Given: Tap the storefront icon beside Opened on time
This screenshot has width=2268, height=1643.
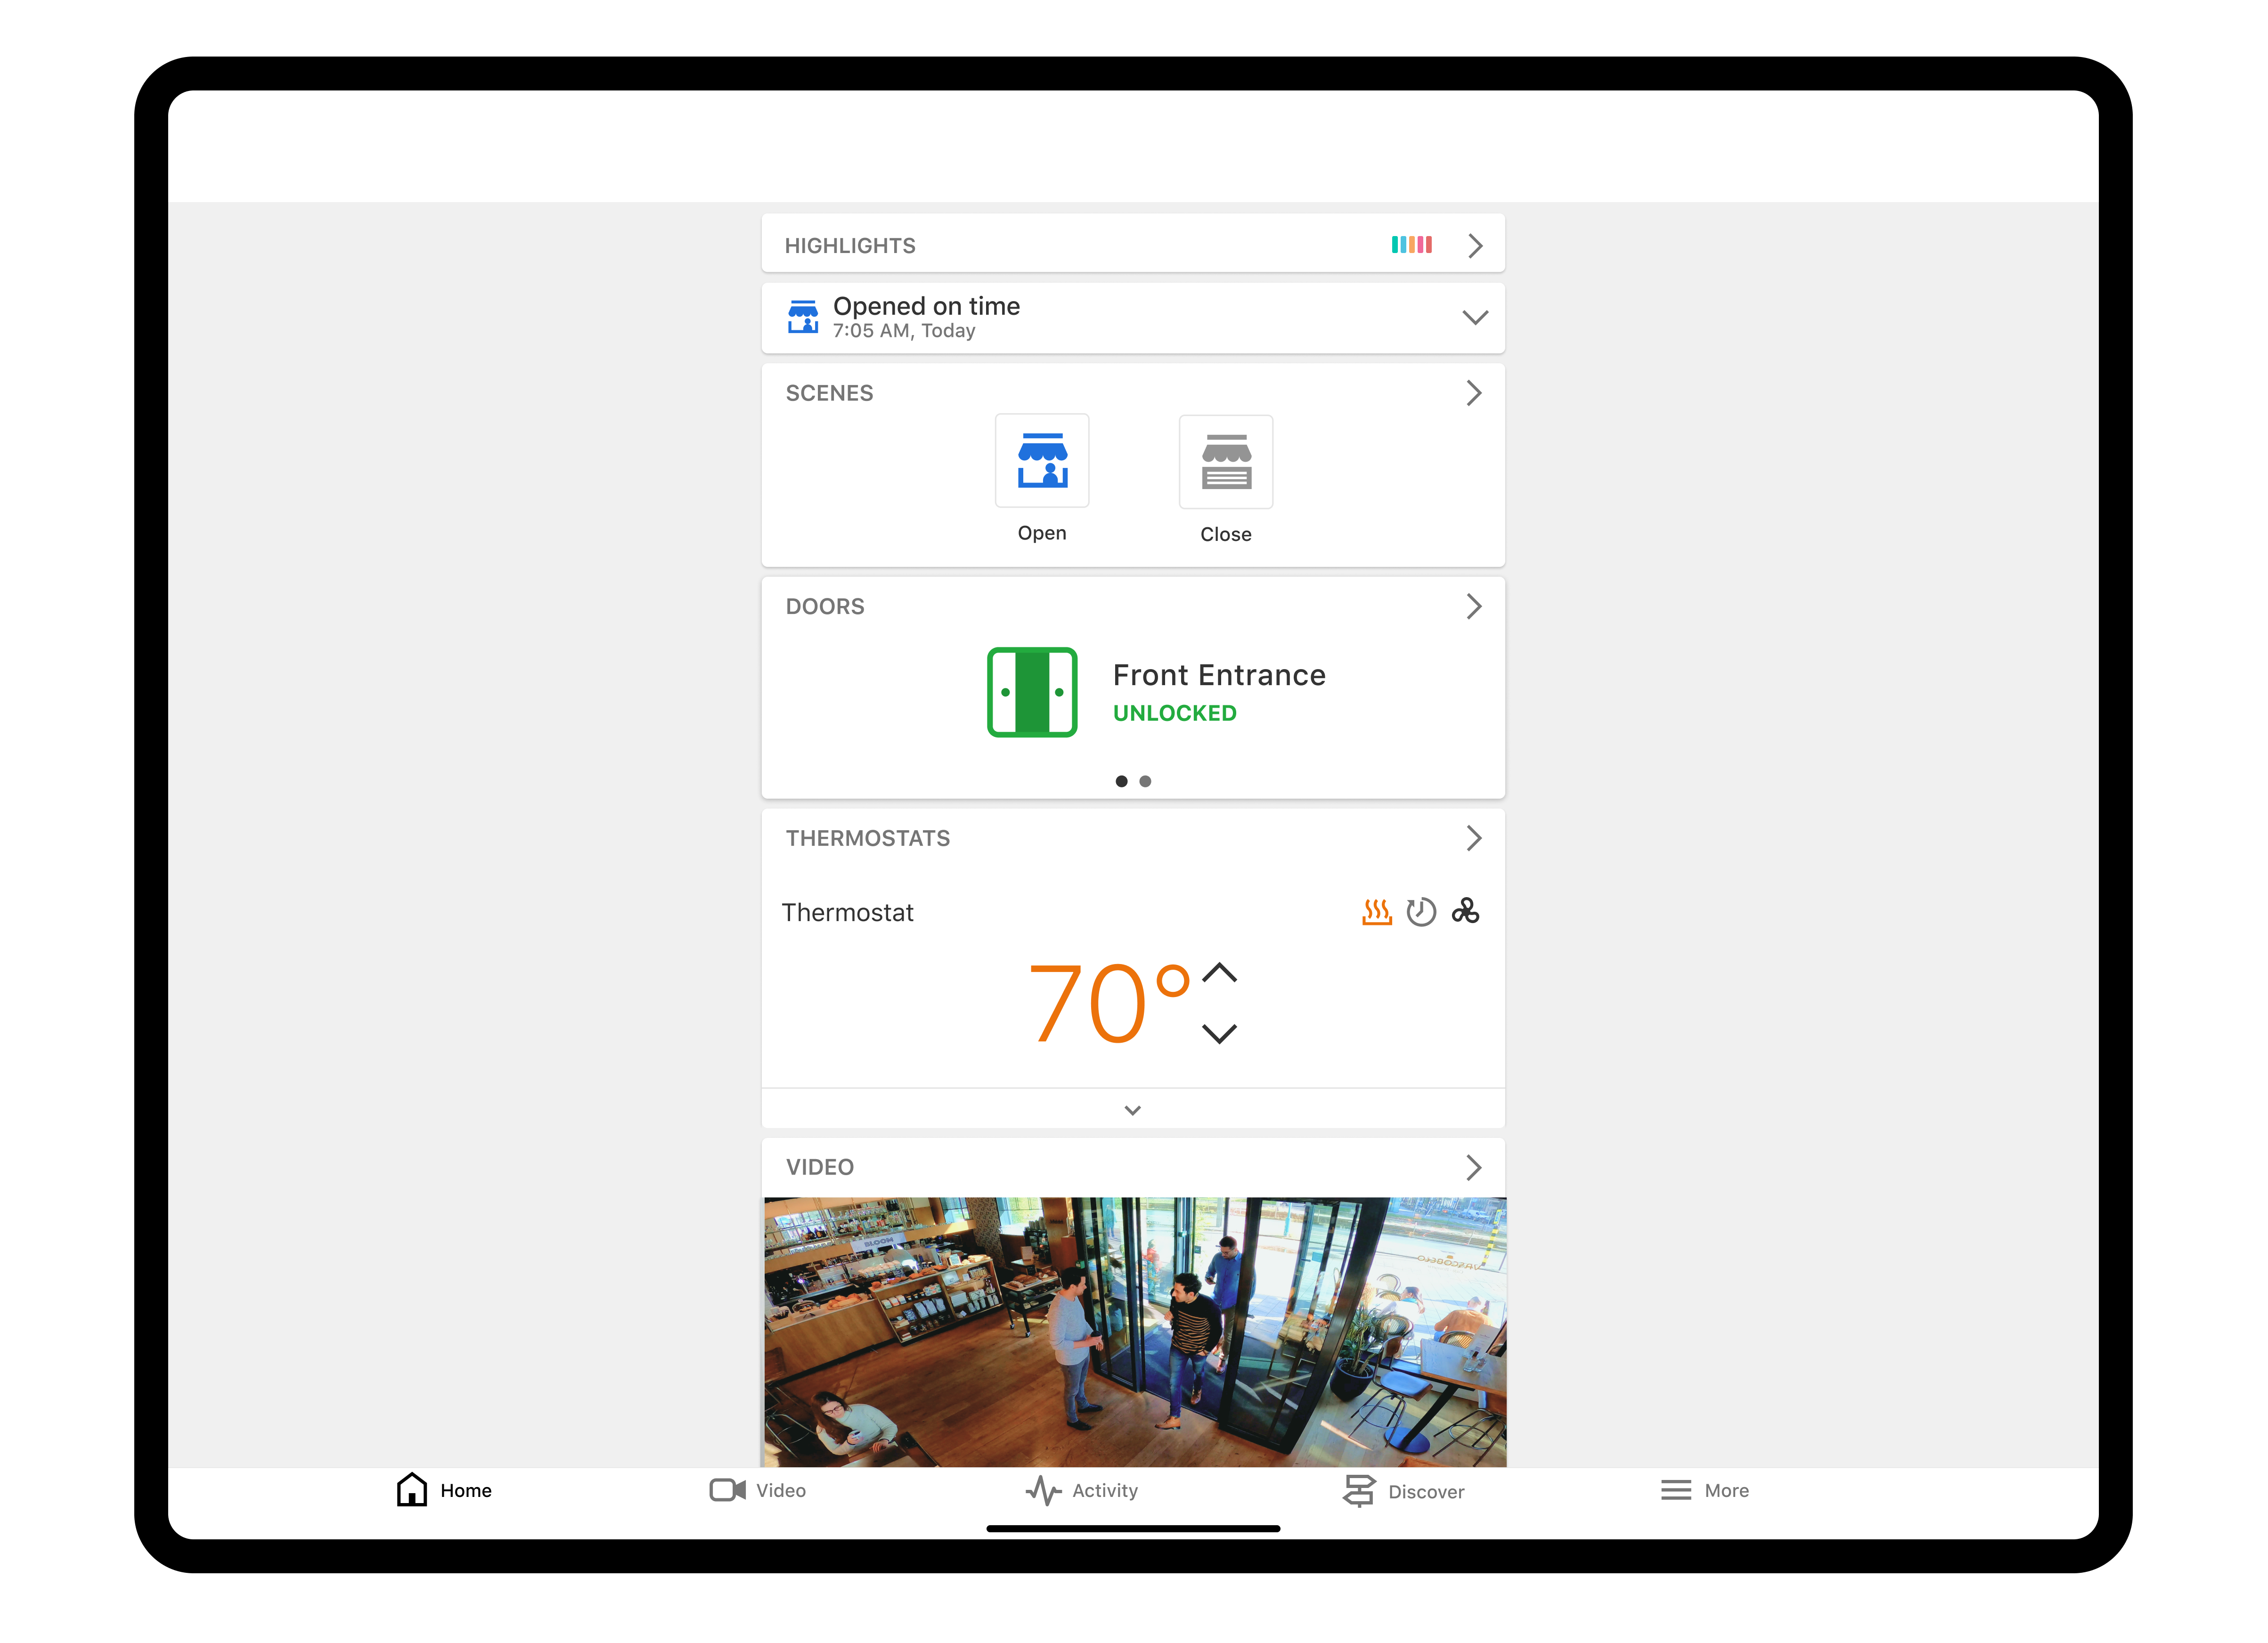Looking at the screenshot, I should click(x=802, y=317).
